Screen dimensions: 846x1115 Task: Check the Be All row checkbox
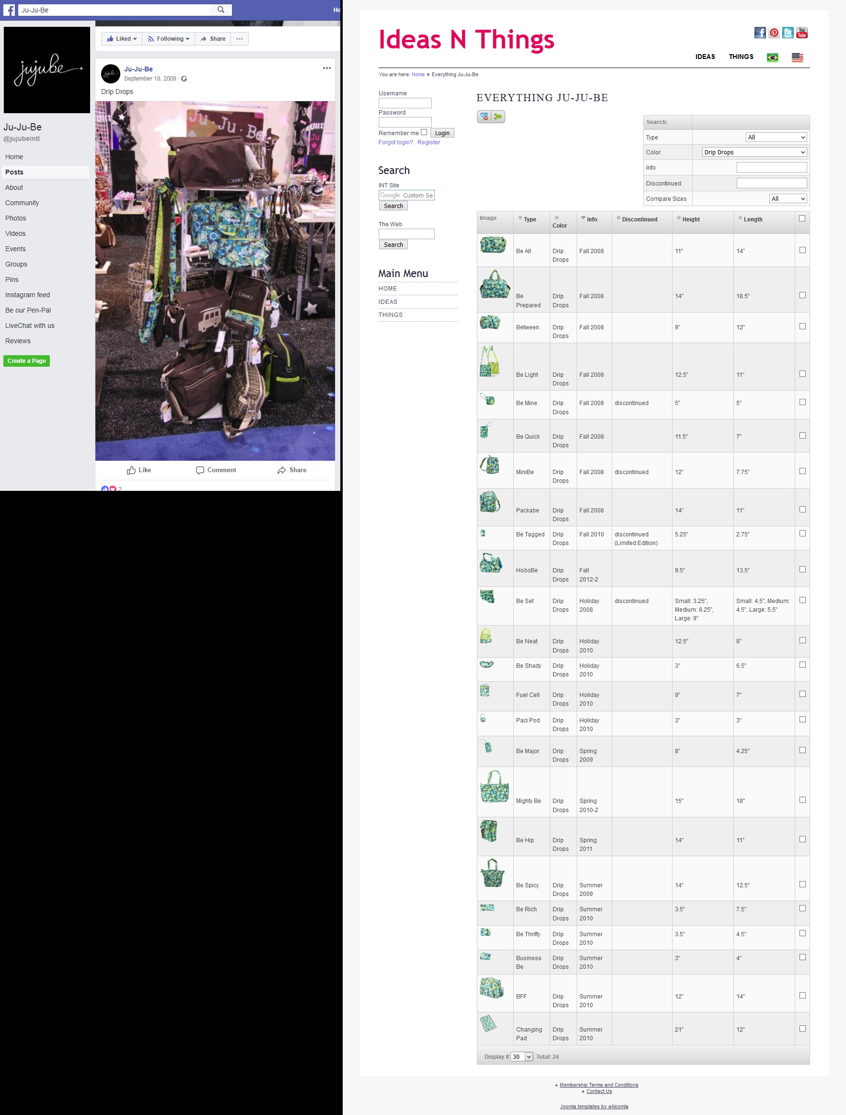point(803,250)
